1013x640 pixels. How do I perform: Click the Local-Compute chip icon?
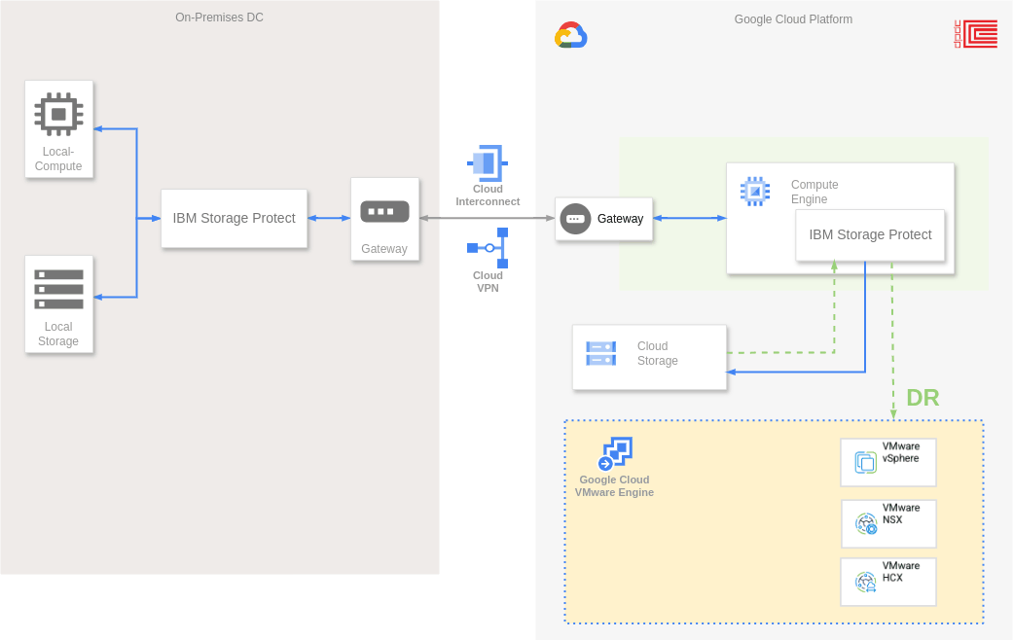(x=58, y=115)
